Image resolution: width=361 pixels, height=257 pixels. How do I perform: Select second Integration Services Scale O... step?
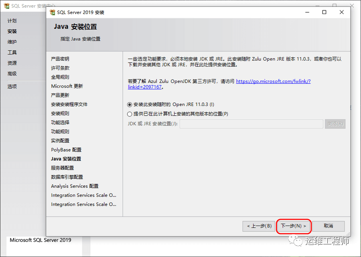click(83, 204)
